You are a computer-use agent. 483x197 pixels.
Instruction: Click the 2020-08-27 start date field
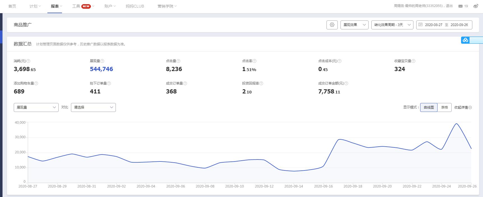[434, 25]
